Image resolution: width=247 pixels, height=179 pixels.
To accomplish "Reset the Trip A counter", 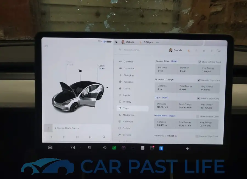I will (165, 98).
